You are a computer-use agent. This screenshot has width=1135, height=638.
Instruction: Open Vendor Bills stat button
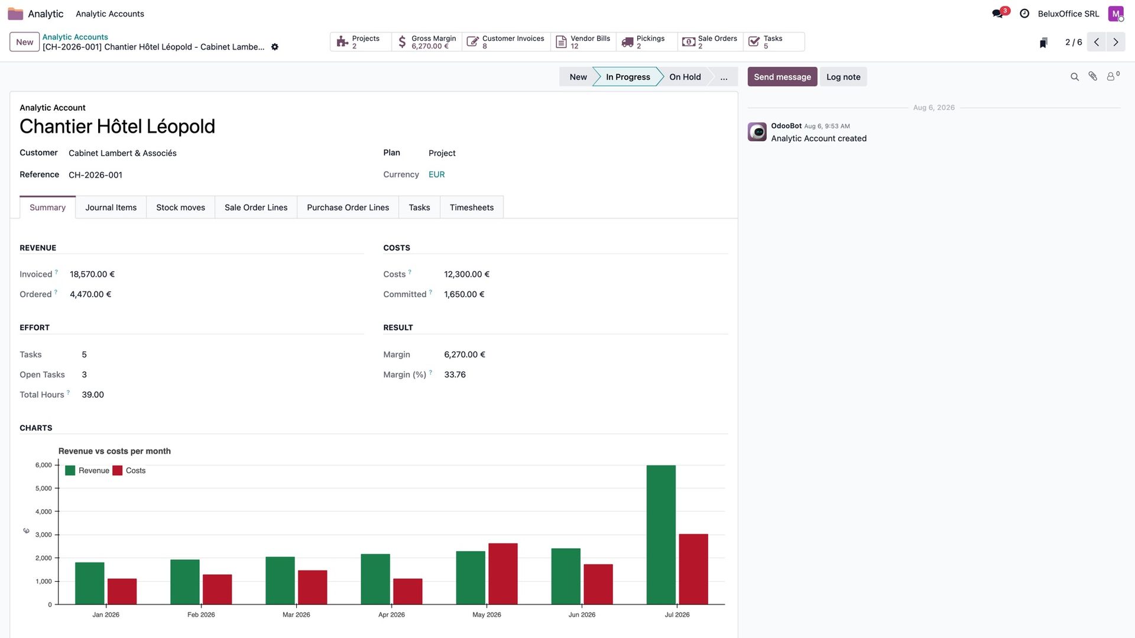click(x=583, y=42)
